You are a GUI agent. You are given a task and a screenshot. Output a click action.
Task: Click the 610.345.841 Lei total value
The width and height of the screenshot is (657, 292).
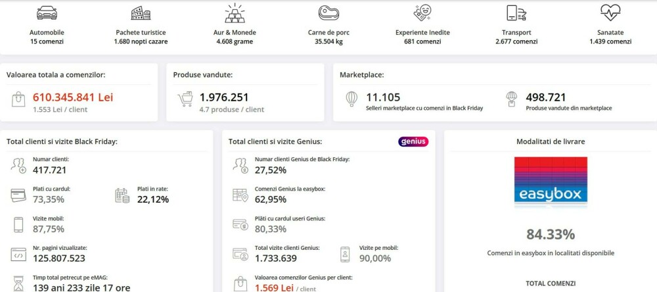73,97
